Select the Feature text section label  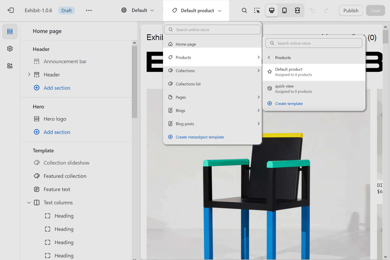pyautogui.click(x=57, y=189)
